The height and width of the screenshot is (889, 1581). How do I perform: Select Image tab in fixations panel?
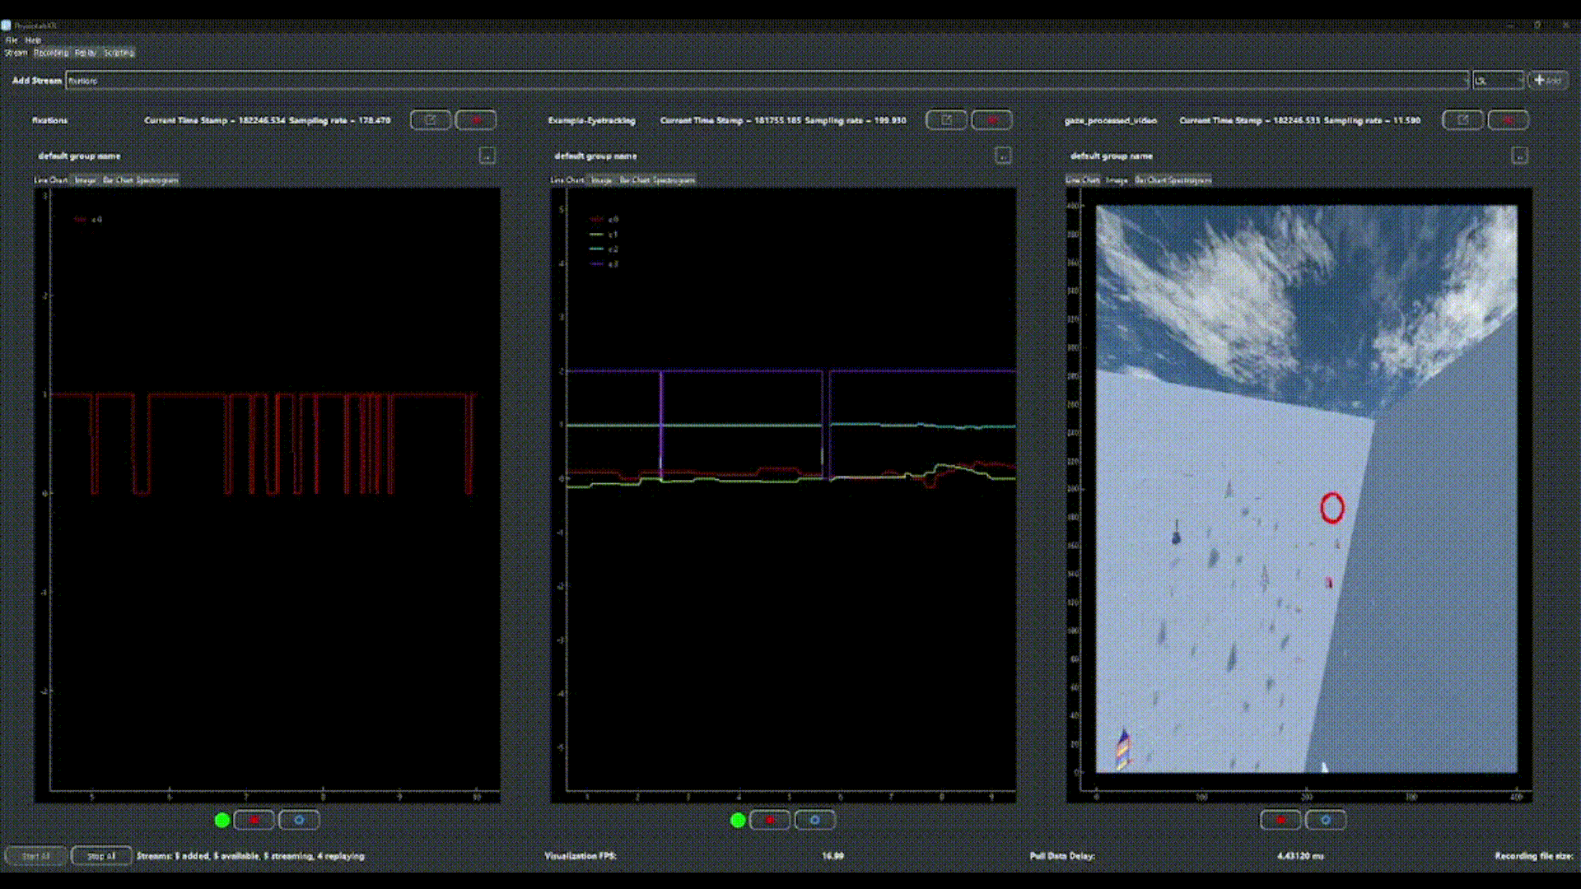(x=86, y=180)
